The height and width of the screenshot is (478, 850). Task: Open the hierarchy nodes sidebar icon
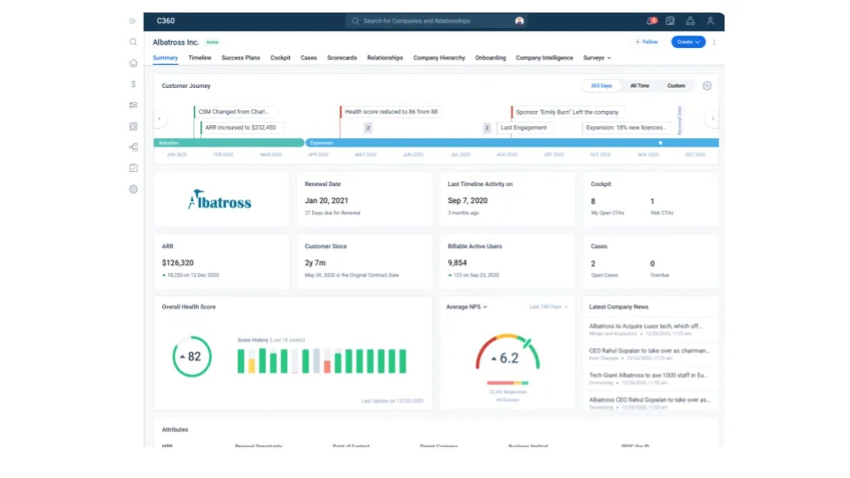point(133,147)
